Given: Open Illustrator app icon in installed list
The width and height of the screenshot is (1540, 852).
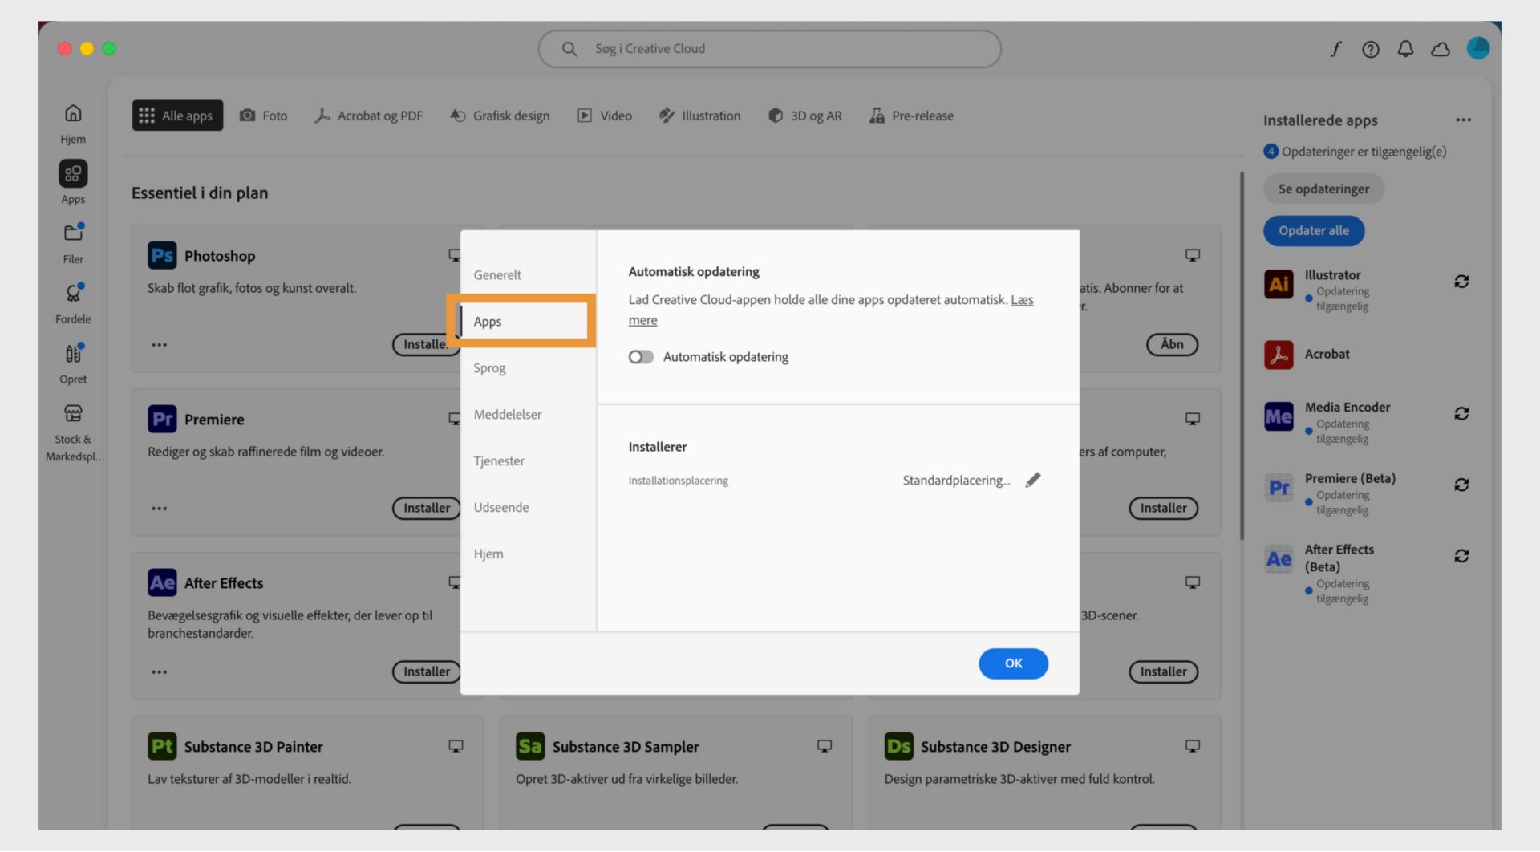Looking at the screenshot, I should [x=1279, y=284].
